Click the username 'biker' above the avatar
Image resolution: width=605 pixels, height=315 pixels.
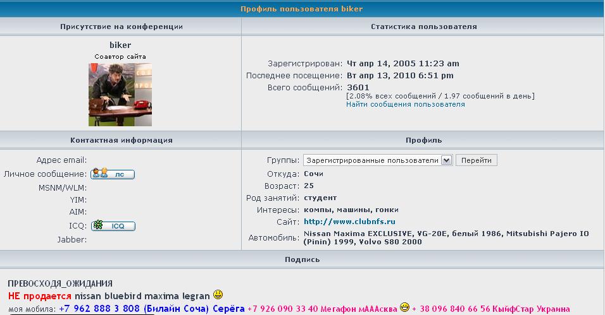pos(120,45)
